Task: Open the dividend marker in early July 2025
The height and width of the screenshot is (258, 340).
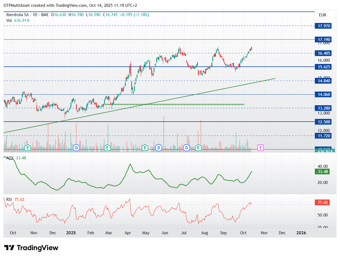Action: point(187,148)
